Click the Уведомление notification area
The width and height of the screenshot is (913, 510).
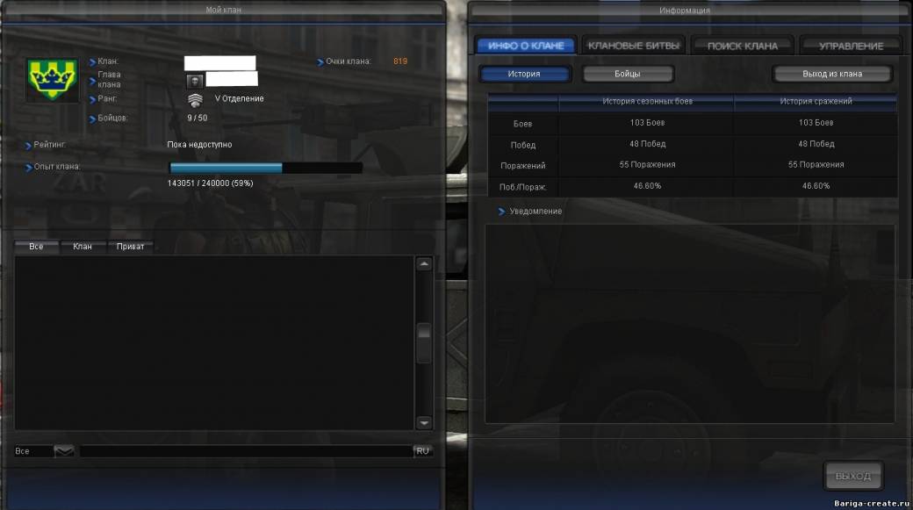click(689, 324)
